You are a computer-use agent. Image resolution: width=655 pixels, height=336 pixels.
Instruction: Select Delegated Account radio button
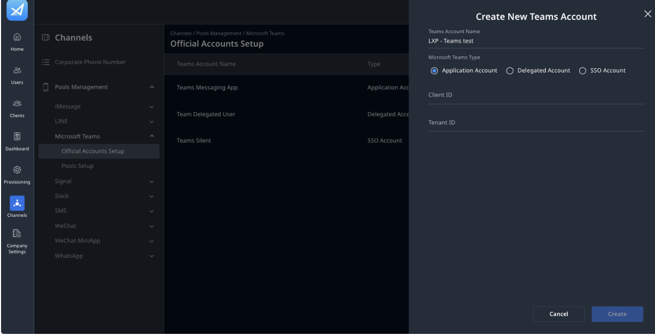tap(509, 70)
